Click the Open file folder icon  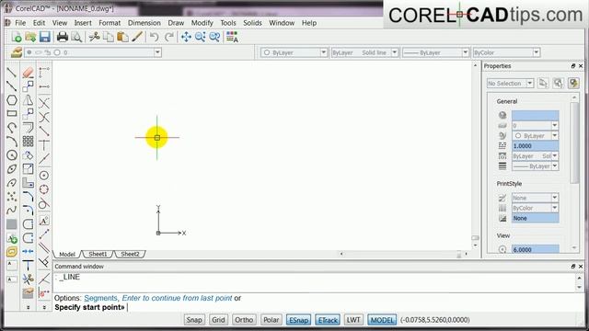pos(30,37)
